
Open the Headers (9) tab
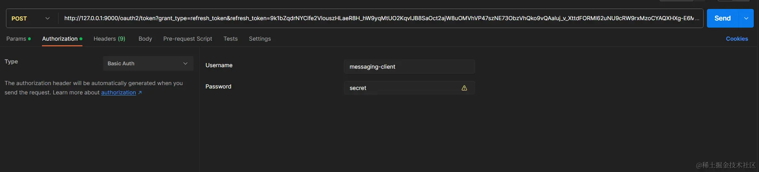(109, 39)
